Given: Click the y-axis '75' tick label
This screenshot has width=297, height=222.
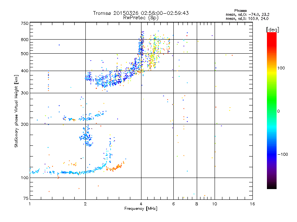Looking at the screenshot, I should (x=26, y=198).
